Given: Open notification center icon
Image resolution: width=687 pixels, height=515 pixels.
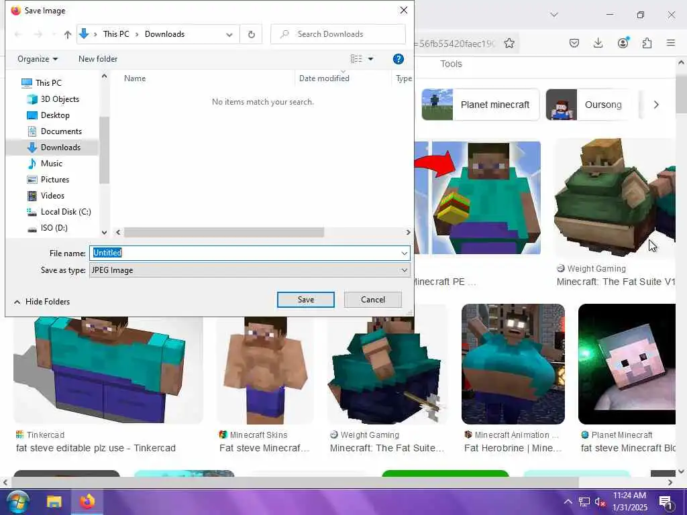Looking at the screenshot, I should click(666, 502).
